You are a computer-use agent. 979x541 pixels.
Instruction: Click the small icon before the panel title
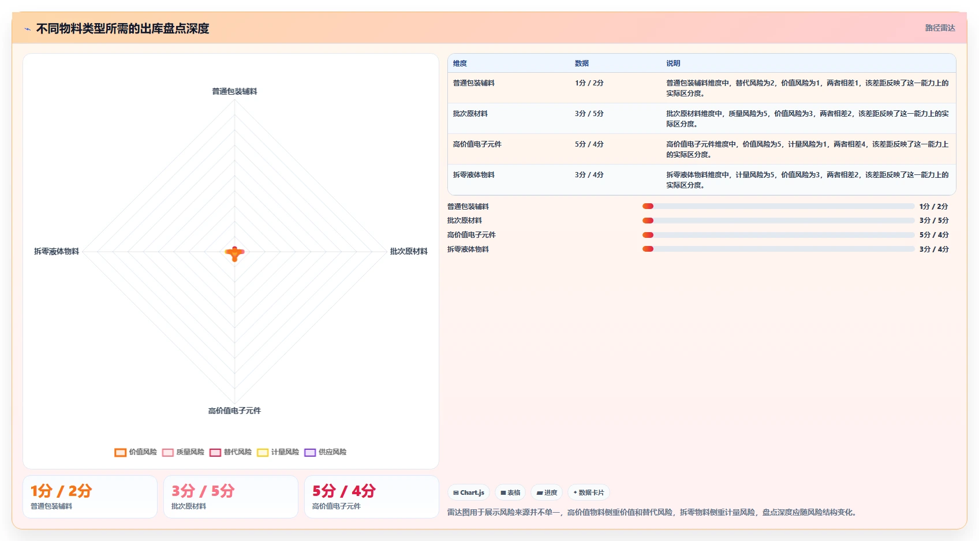[x=27, y=29]
